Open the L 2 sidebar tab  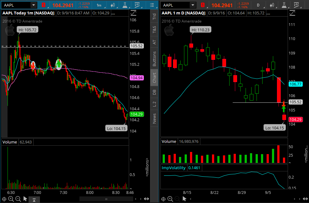(154, 104)
